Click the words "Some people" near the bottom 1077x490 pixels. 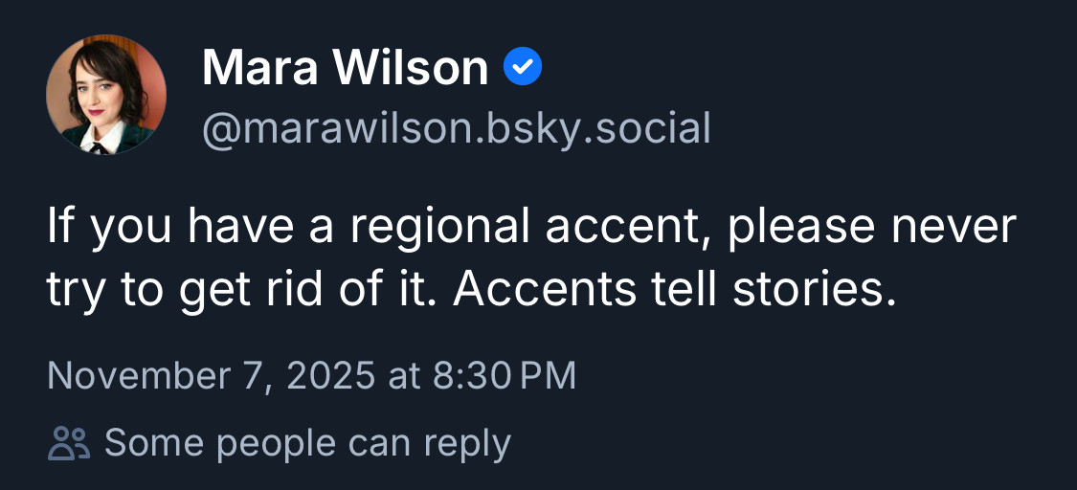point(220,443)
